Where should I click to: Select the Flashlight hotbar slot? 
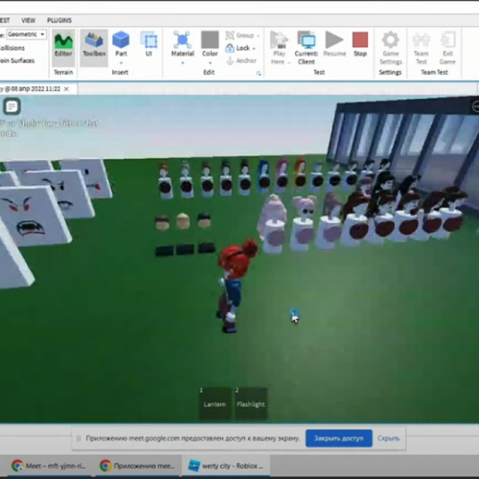coord(251,403)
